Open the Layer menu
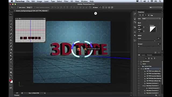 46,1
